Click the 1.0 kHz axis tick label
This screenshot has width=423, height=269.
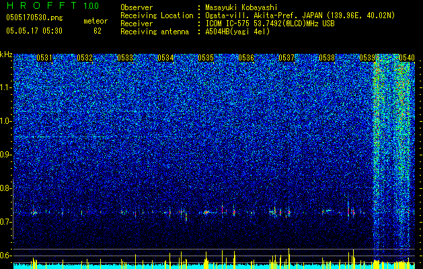(6, 121)
